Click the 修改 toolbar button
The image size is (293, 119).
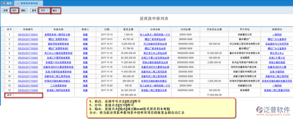pyautogui.click(x=15, y=10)
